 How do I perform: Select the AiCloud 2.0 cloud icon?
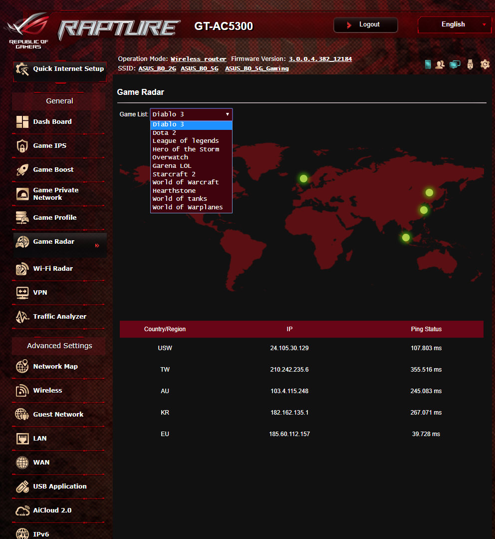[22, 511]
